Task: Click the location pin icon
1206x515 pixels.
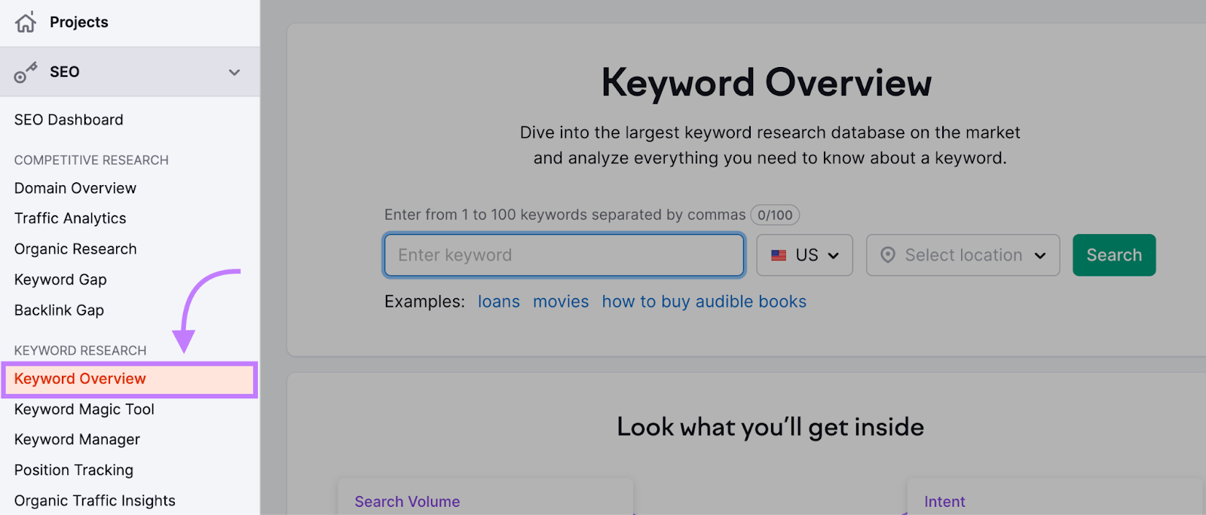Action: [888, 255]
